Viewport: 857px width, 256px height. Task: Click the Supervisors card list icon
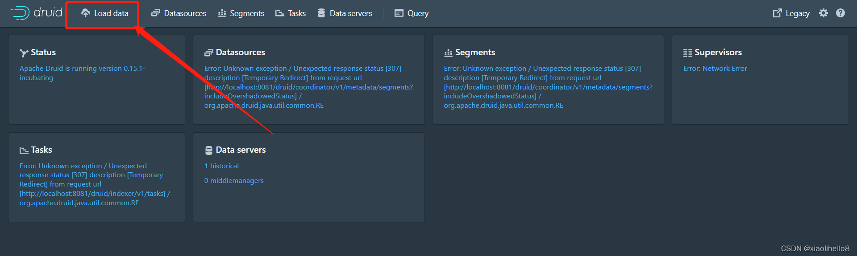click(x=687, y=53)
